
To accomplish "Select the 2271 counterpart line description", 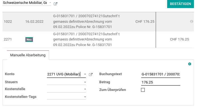I will pos(86,39).
